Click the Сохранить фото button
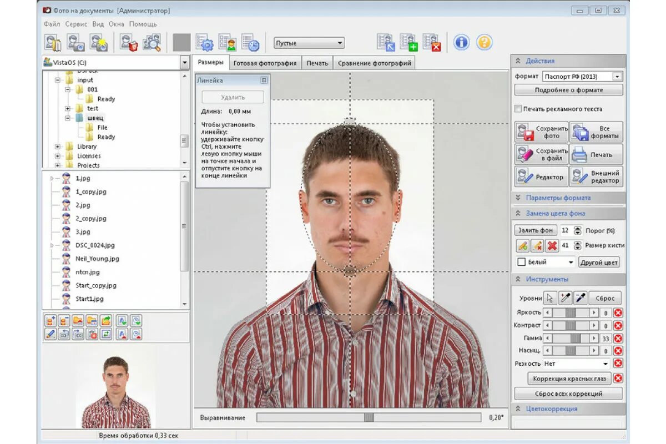 pos(541,132)
